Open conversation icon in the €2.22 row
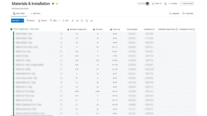Screen dimensions: 207x116 pos(61,78)
